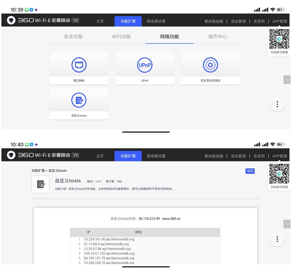292x271 pixels.
Task: Expand the gray chevron in the lower screenshot
Action: (287, 224)
